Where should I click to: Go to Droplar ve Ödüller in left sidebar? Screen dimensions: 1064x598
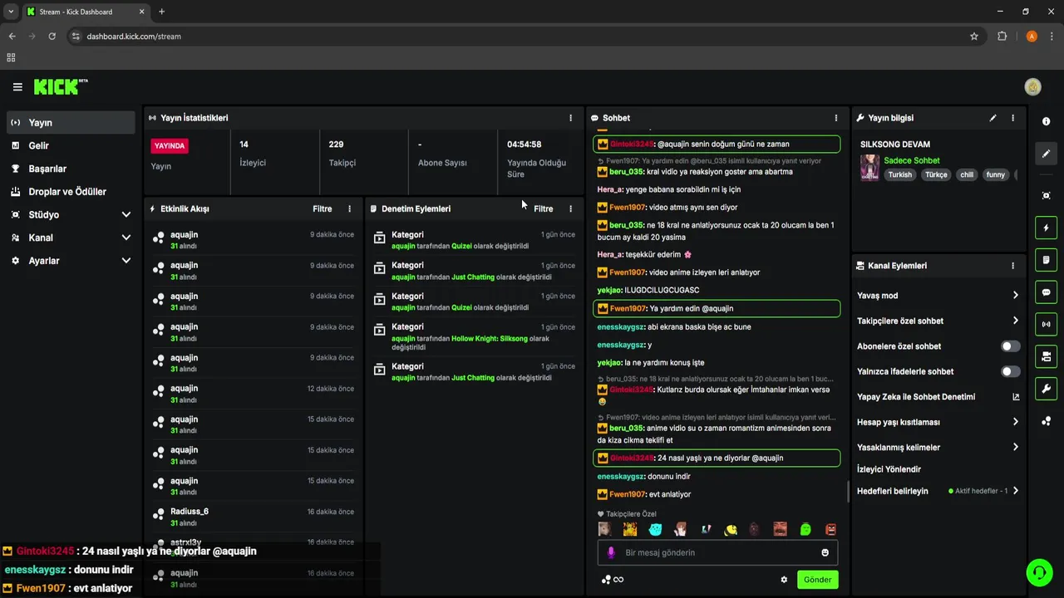(x=71, y=192)
